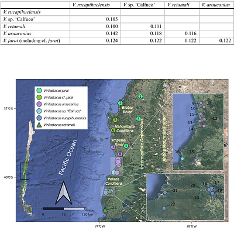The image size is (234, 230).
Task: Click the Virilastacus rucapihuelensis legend circle
Action: point(39,118)
